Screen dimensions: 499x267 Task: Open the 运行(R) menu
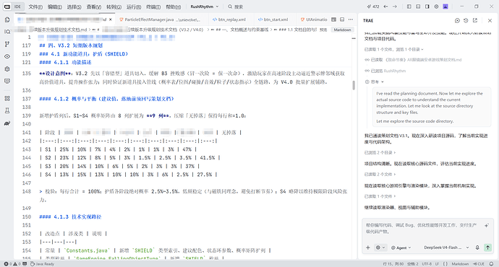(x=134, y=6)
